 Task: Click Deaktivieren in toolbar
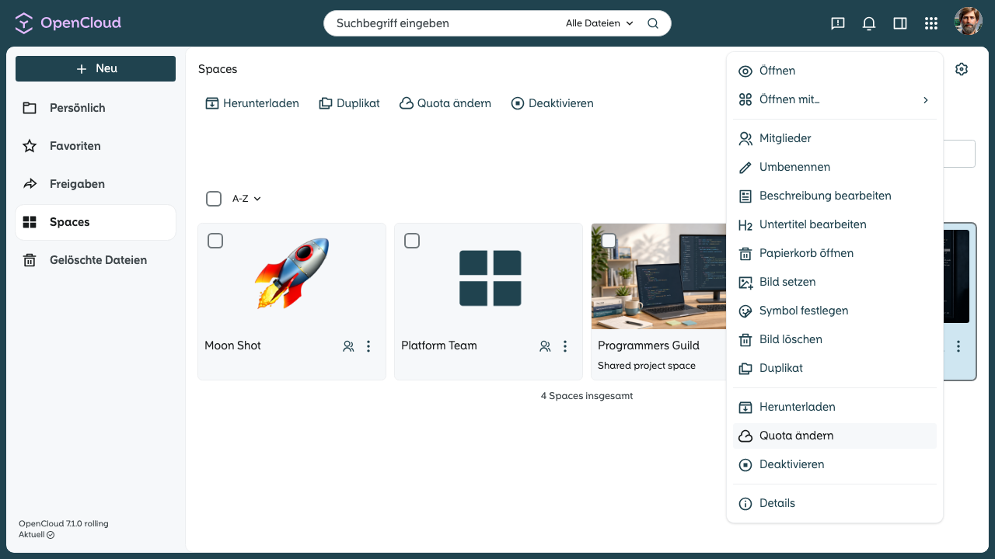coord(552,103)
